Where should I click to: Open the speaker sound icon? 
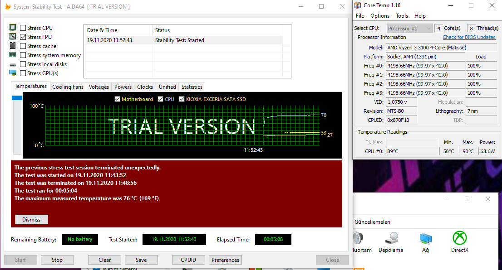(358, 238)
